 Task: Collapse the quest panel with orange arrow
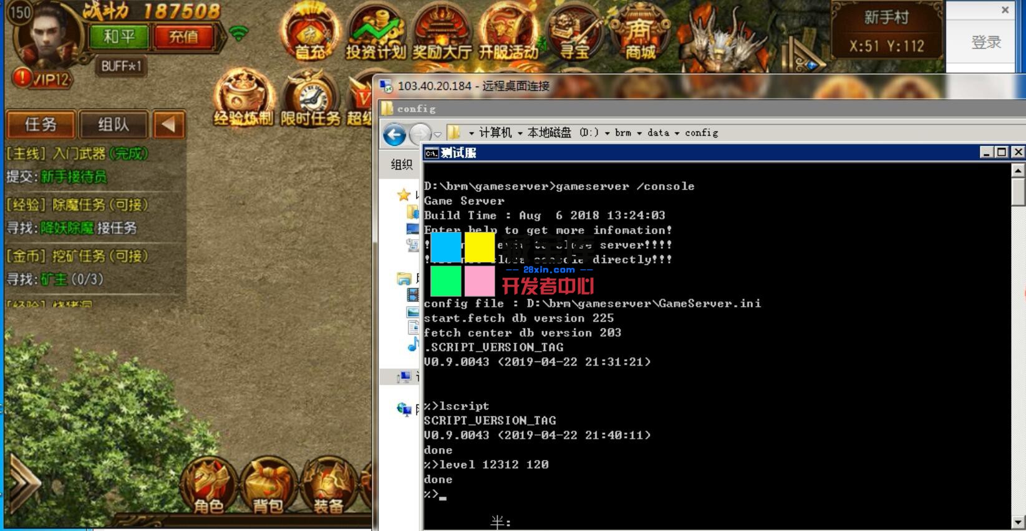[168, 125]
